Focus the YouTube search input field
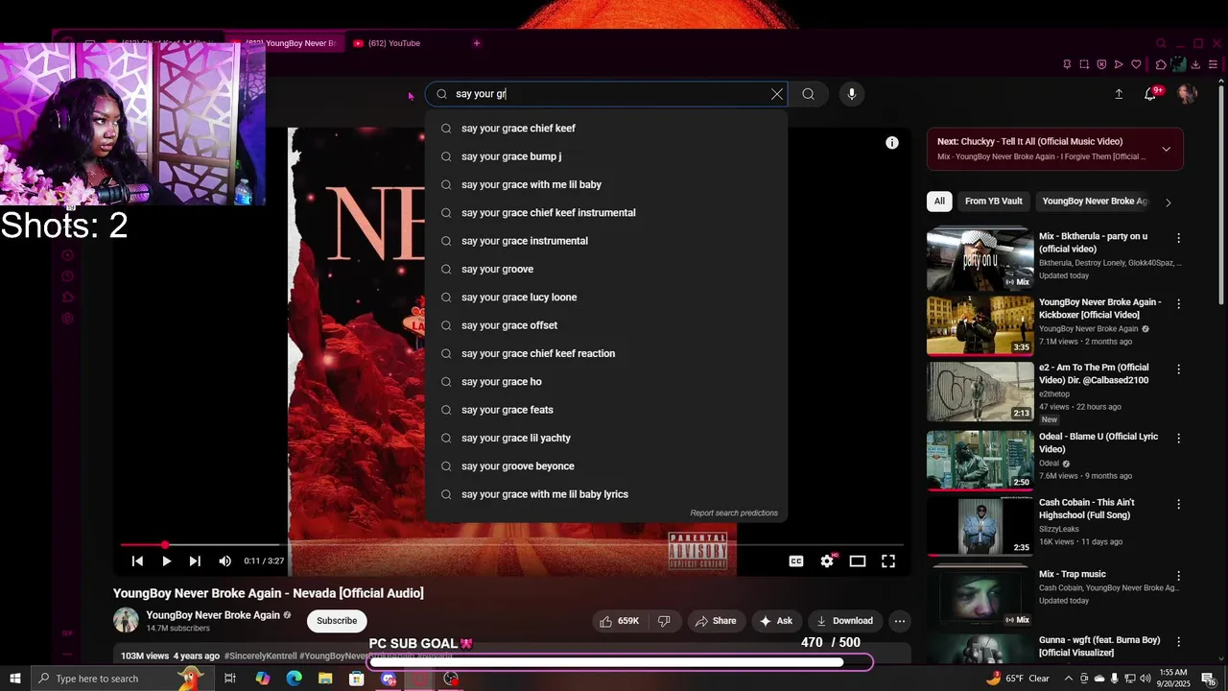This screenshot has height=691, width=1228. [606, 94]
